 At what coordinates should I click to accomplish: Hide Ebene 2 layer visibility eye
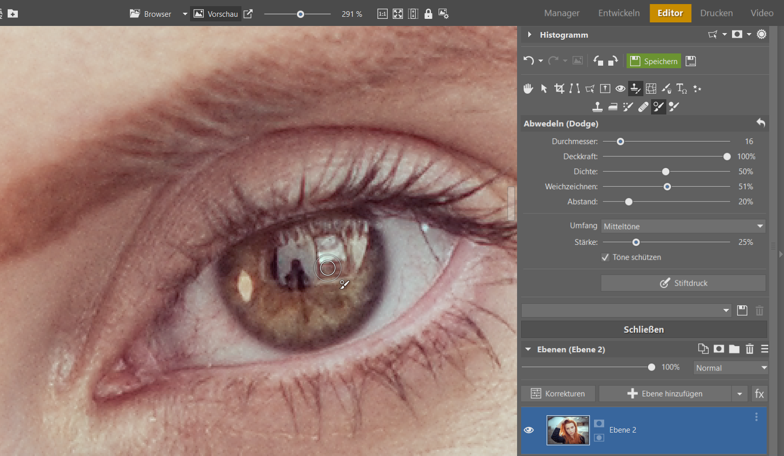tap(529, 430)
